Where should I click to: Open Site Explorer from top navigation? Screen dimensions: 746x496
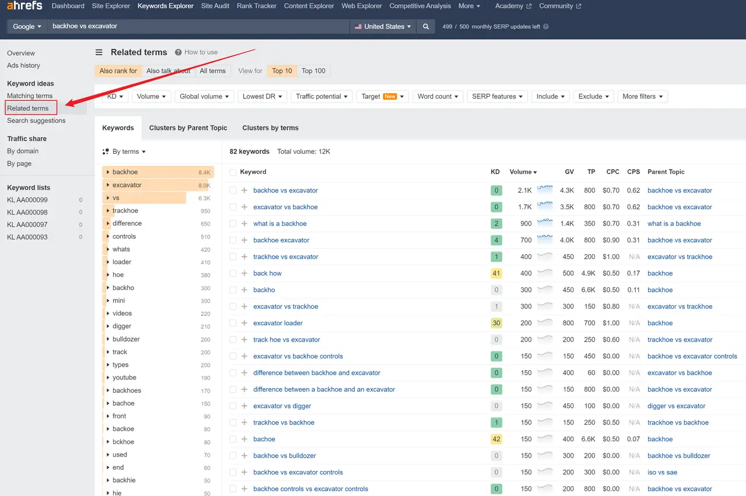point(111,6)
